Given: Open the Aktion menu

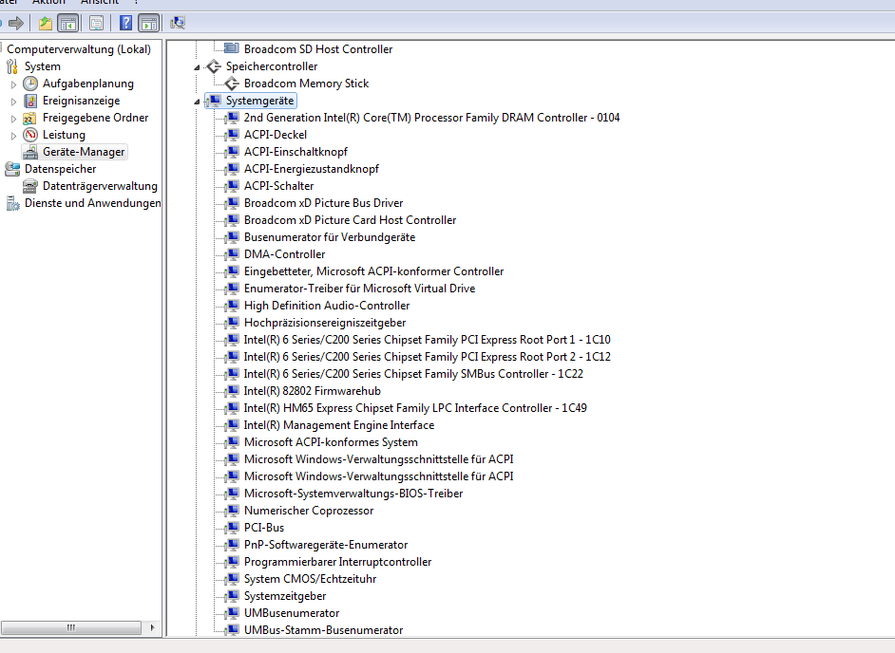Looking at the screenshot, I should [x=48, y=2].
